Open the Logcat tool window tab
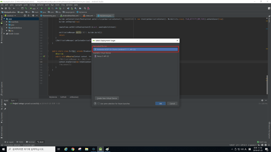This screenshot has width=271, height=152. 9,142
